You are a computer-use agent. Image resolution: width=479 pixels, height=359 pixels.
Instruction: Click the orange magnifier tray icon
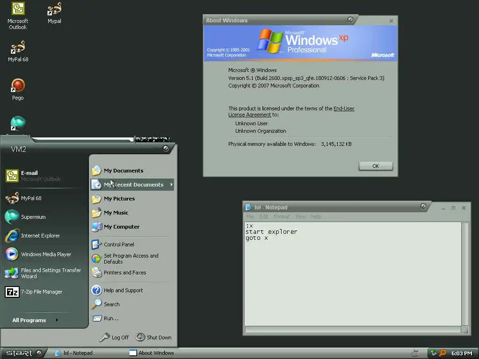(x=443, y=353)
